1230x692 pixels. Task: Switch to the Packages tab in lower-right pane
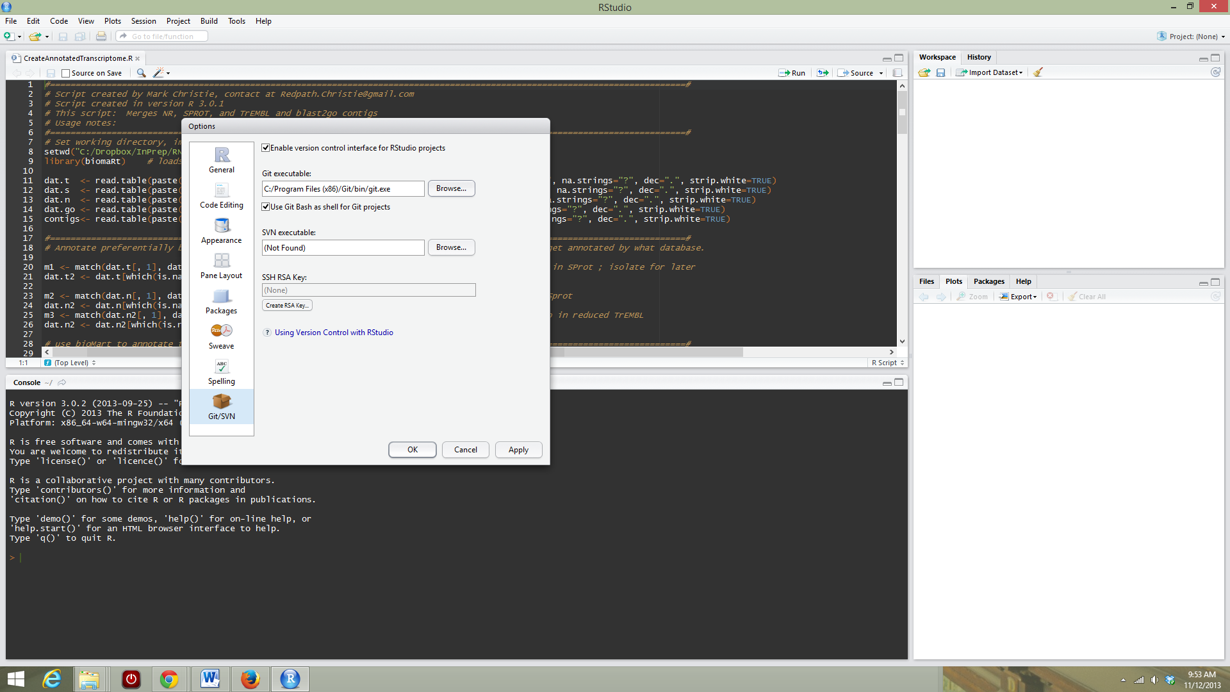point(988,281)
